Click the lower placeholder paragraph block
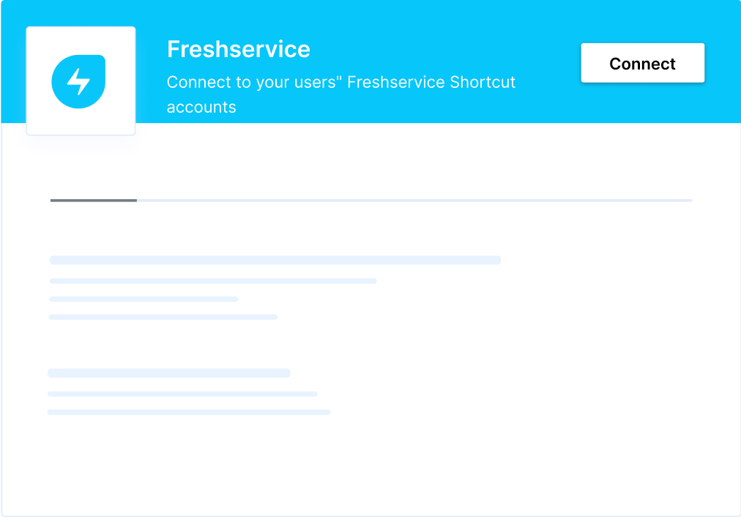 coord(189,393)
